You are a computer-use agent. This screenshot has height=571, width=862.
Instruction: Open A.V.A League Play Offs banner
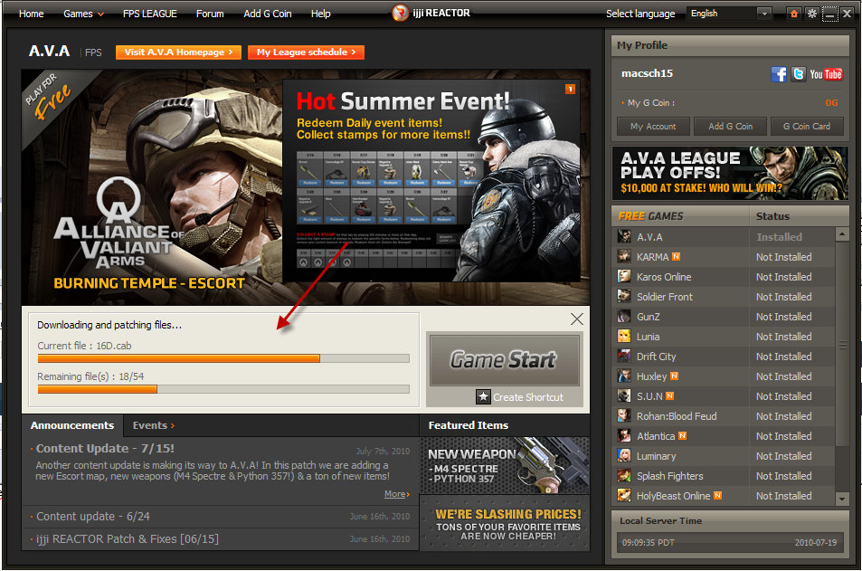[730, 173]
